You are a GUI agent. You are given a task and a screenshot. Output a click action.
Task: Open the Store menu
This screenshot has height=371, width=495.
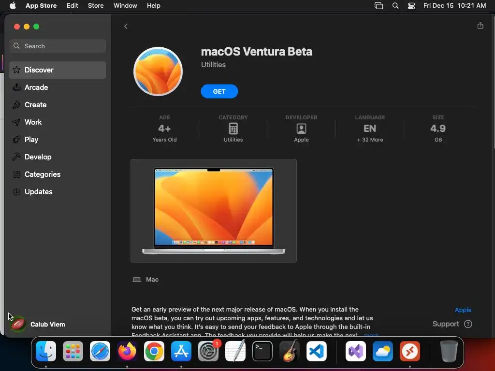tap(96, 6)
